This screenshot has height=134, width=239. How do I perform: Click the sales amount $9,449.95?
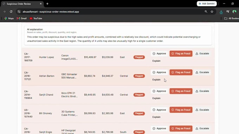[x=90, y=95]
